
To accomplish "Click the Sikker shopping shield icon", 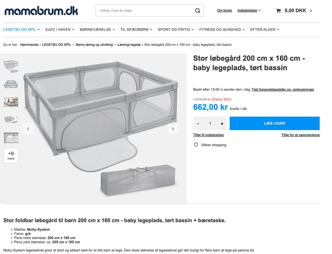I will (196, 145).
